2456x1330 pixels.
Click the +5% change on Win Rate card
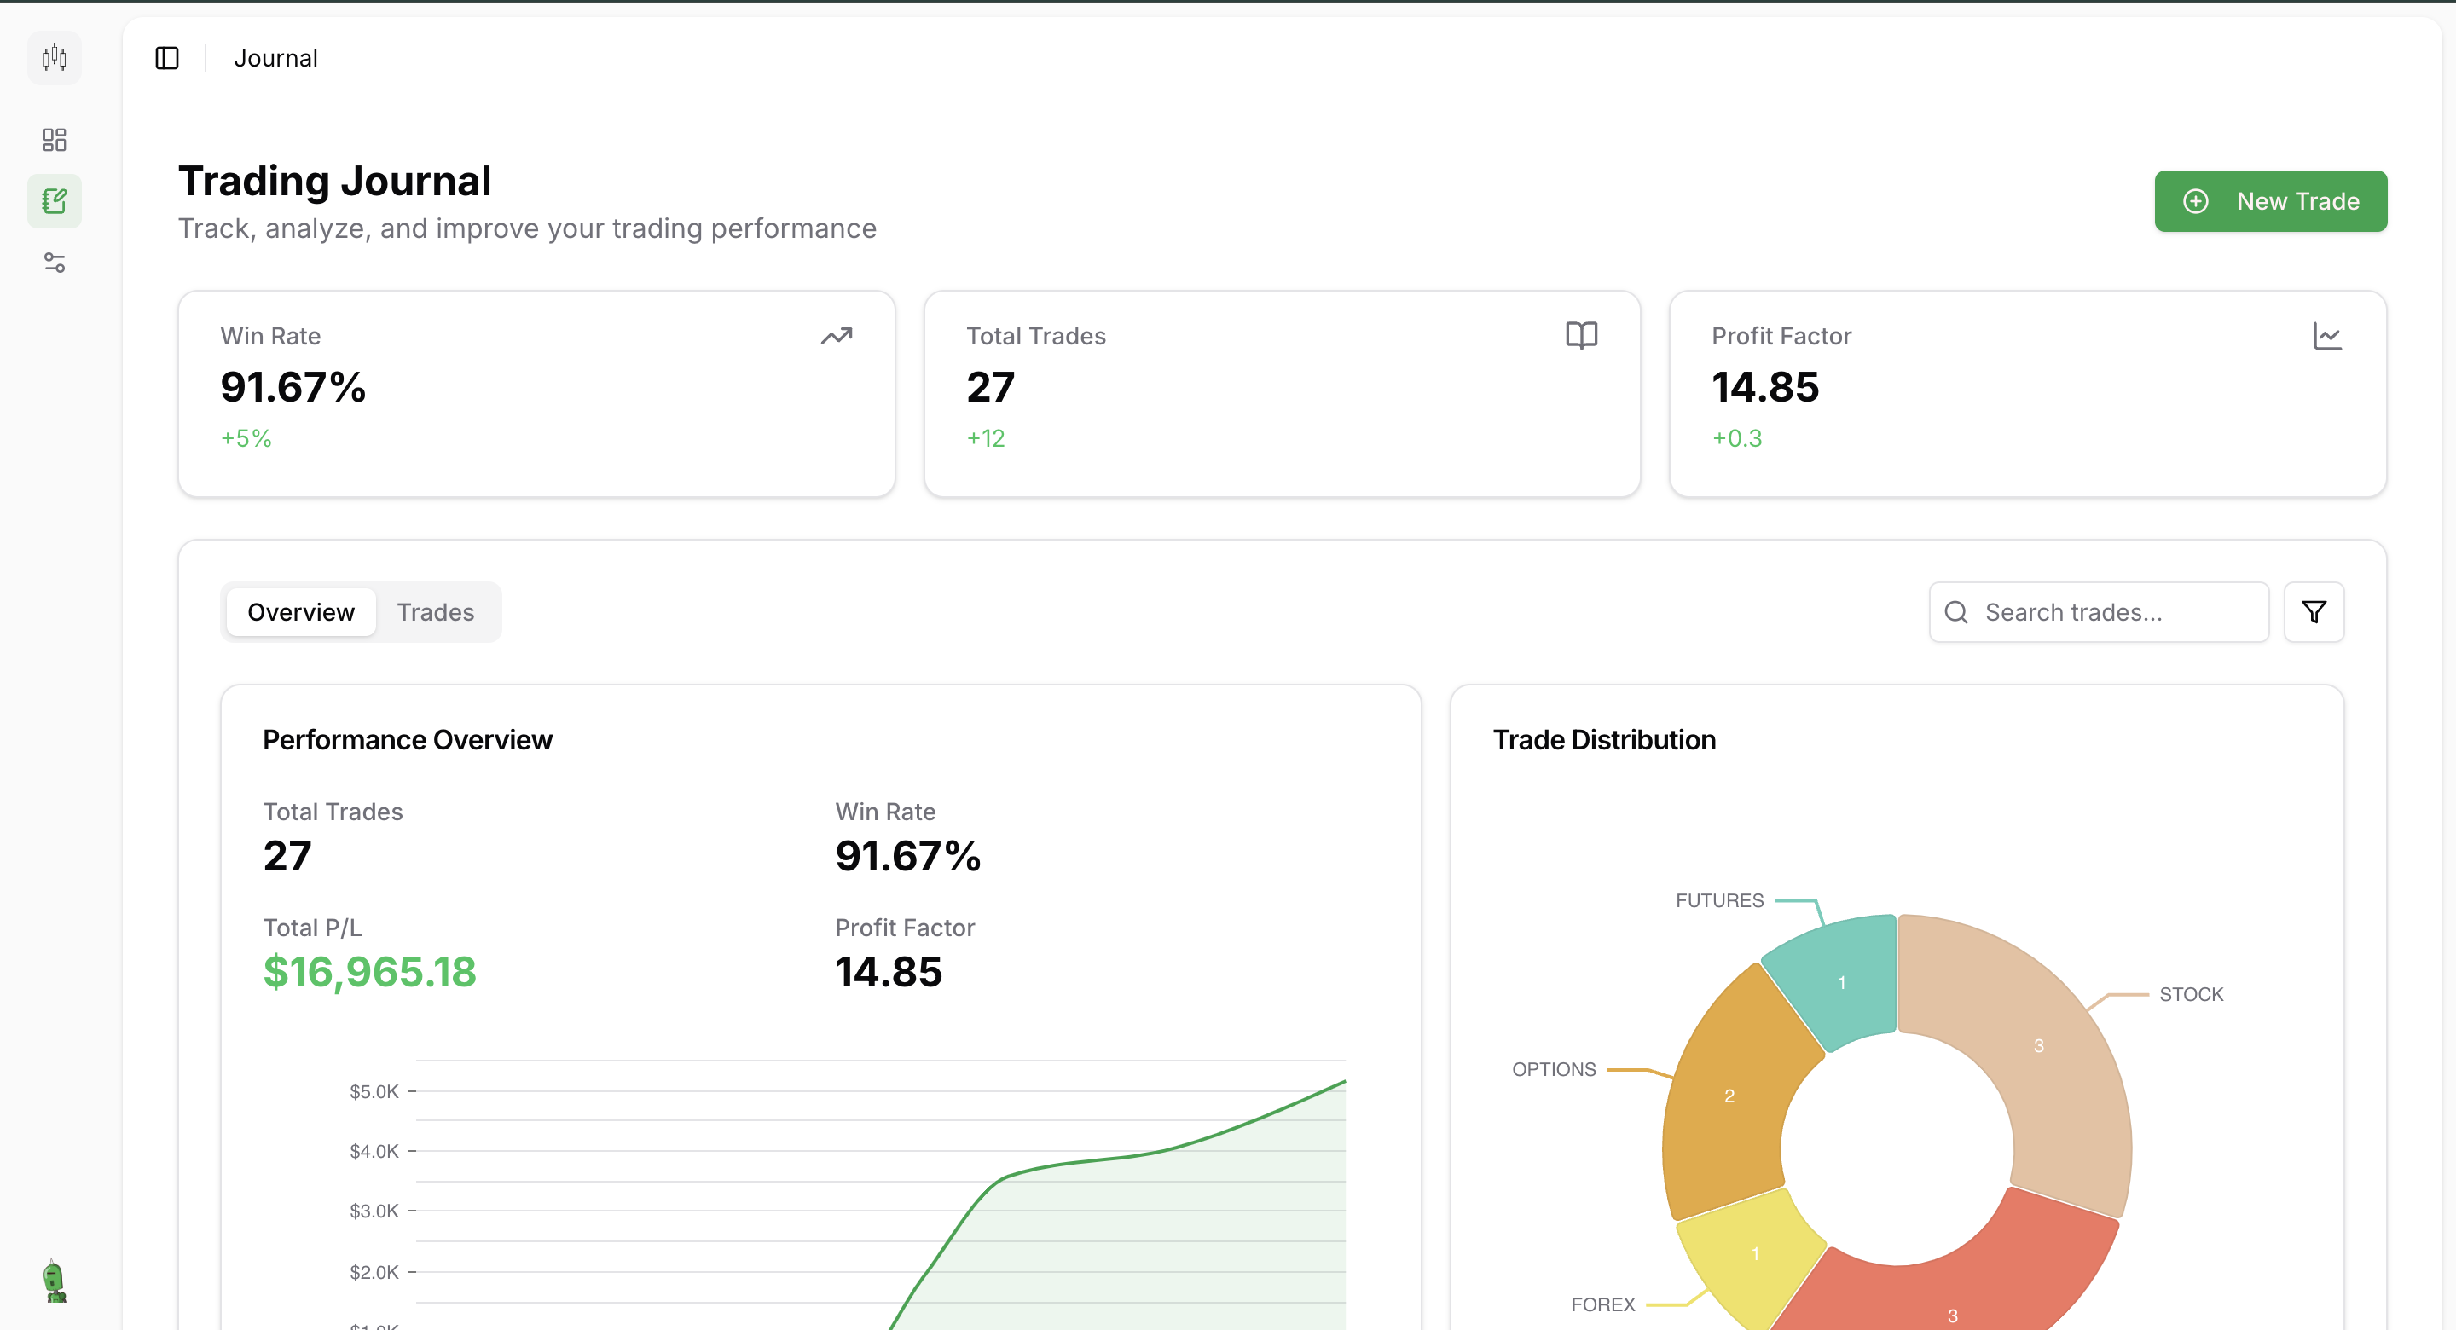246,438
